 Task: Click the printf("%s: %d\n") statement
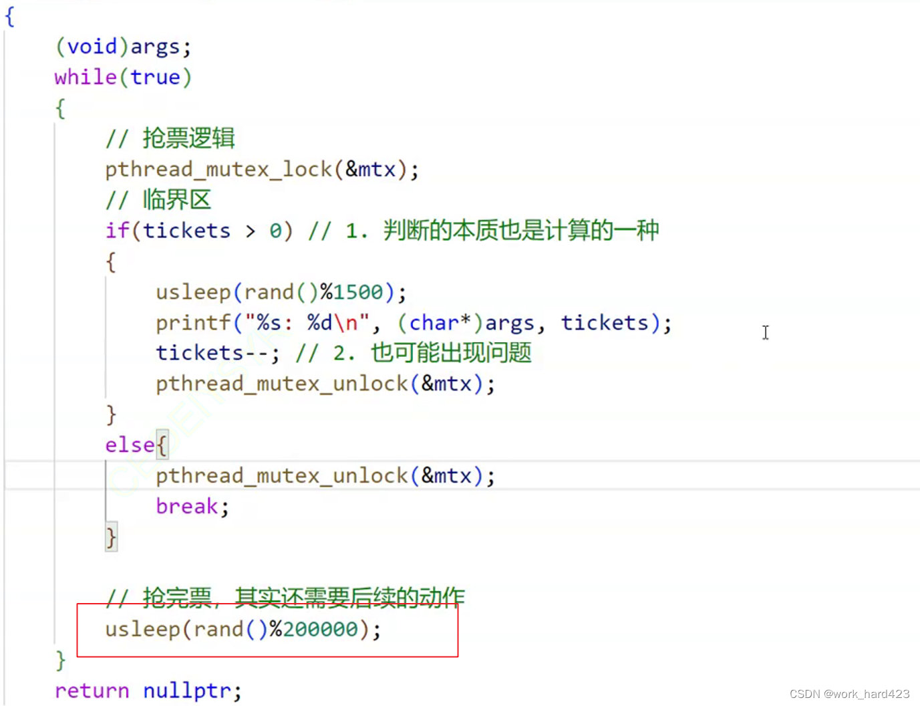click(414, 323)
